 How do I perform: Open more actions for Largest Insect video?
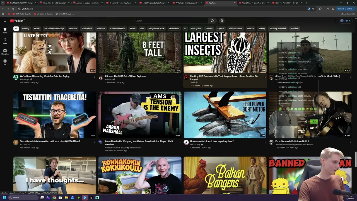point(265,76)
